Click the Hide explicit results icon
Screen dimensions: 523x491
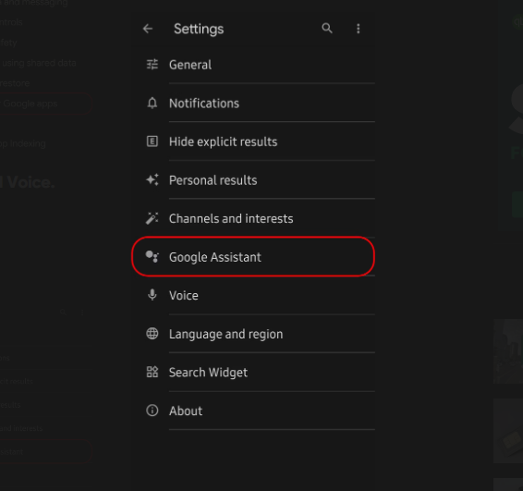152,141
